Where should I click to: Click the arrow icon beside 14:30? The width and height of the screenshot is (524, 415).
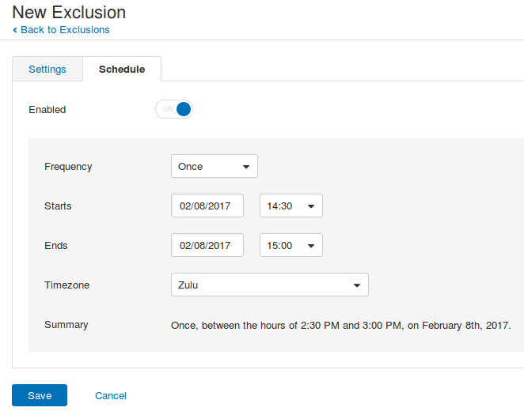point(311,206)
